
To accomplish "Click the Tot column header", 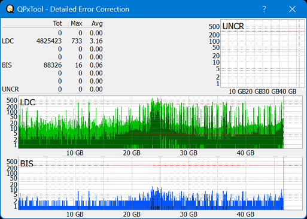I will coord(57,23).
